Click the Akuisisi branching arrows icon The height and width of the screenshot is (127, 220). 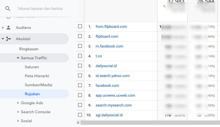[8, 39]
